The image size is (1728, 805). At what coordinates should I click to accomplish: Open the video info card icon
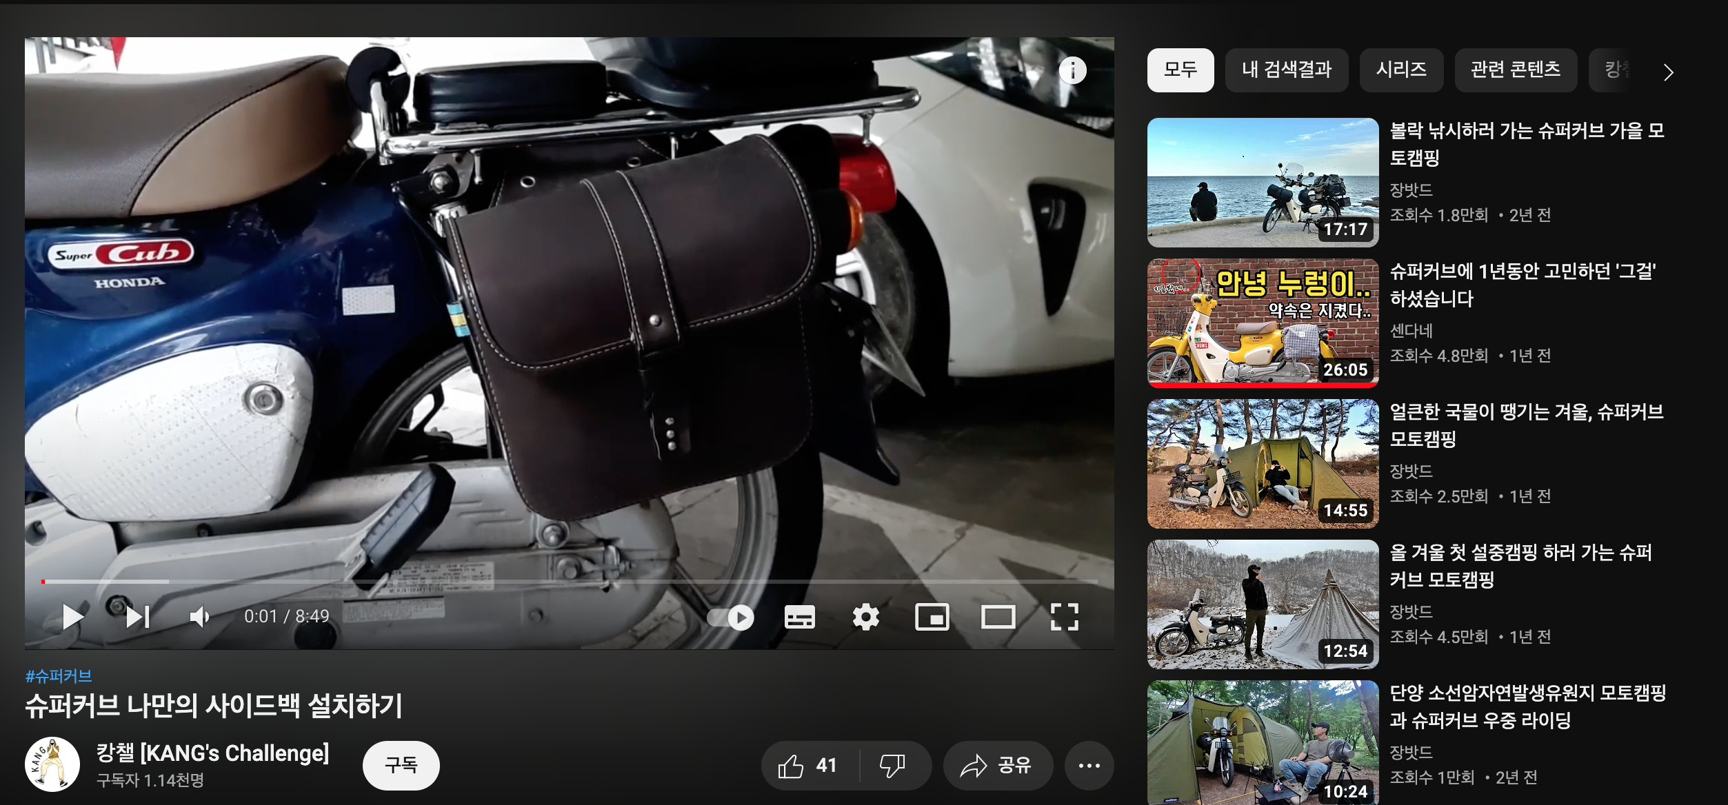tap(1072, 70)
